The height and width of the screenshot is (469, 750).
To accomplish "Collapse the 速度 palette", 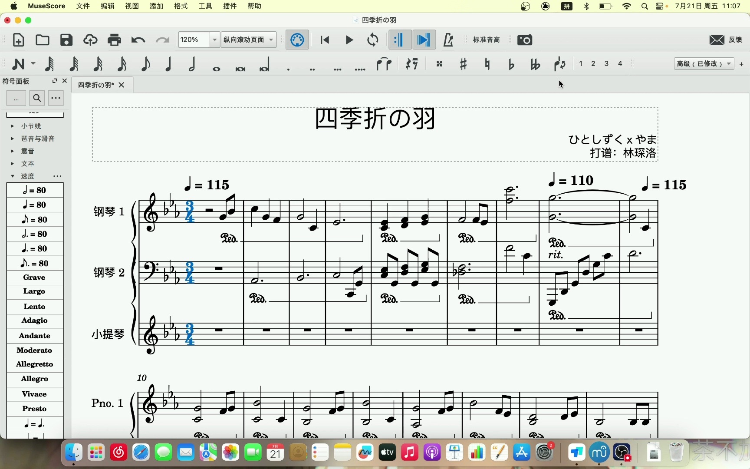I will [x=13, y=176].
